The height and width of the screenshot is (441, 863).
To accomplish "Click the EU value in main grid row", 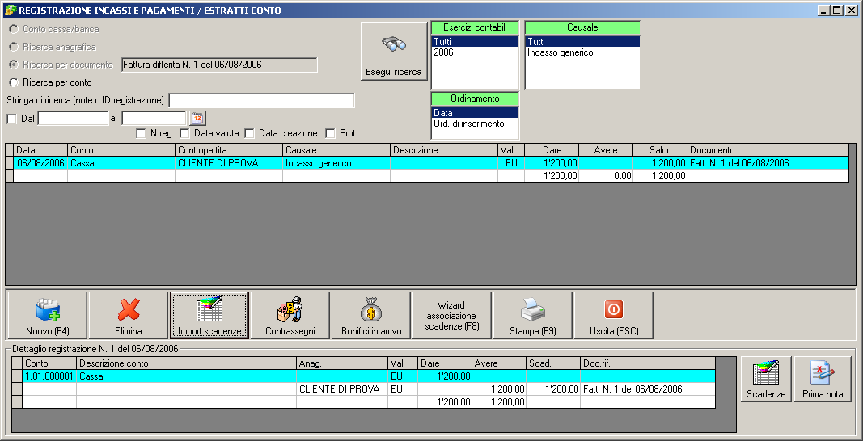I will coord(510,163).
